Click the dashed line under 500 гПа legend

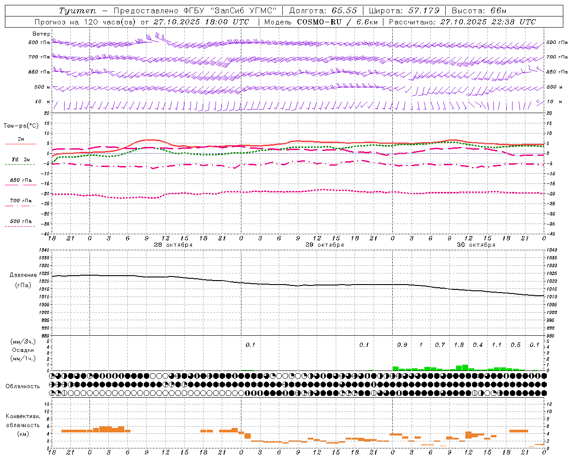[20, 226]
